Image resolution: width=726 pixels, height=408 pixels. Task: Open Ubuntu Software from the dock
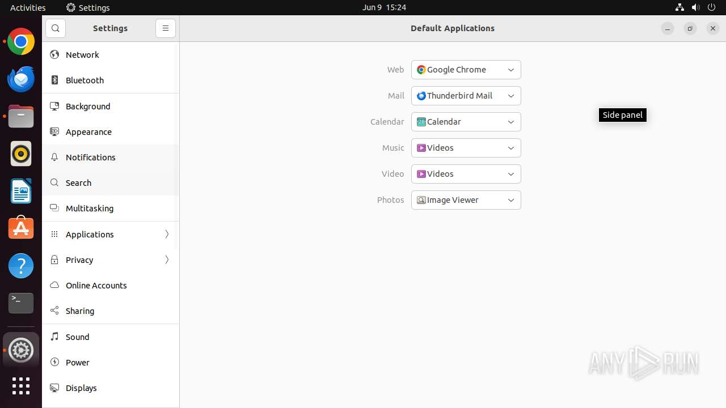[x=21, y=228]
